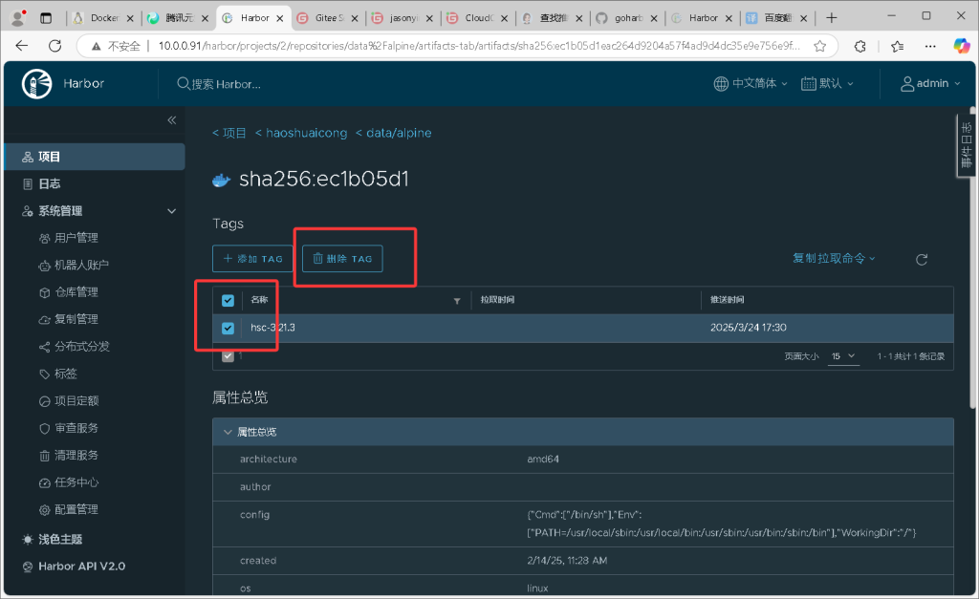Open 机器人账户 in the sidebar
979x599 pixels.
[81, 266]
